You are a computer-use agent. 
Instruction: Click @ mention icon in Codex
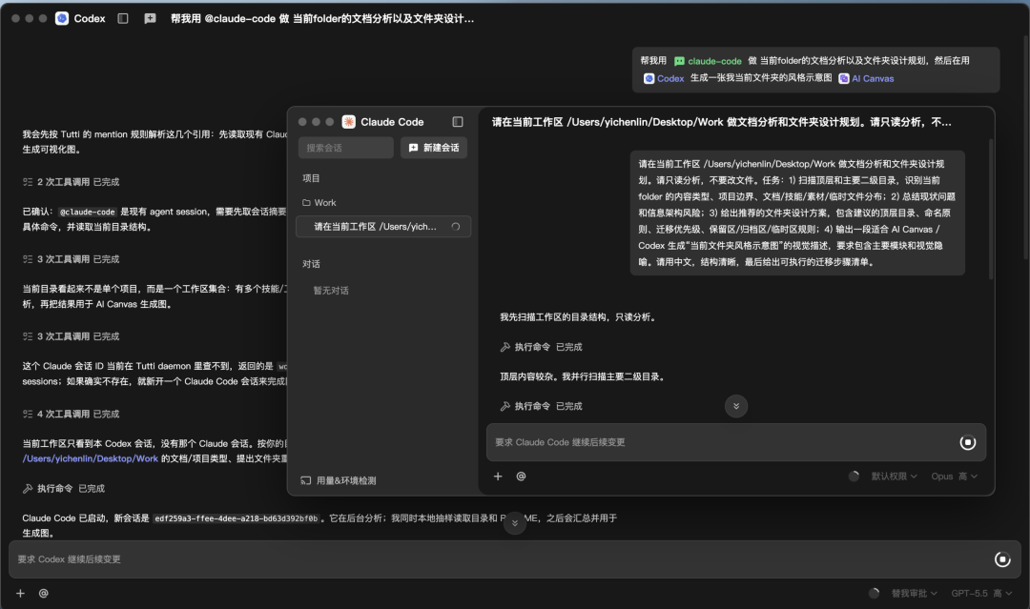[43, 593]
